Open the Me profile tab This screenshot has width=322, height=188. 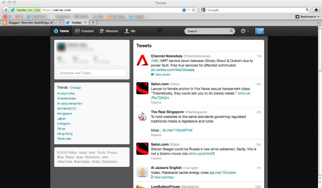[130, 31]
